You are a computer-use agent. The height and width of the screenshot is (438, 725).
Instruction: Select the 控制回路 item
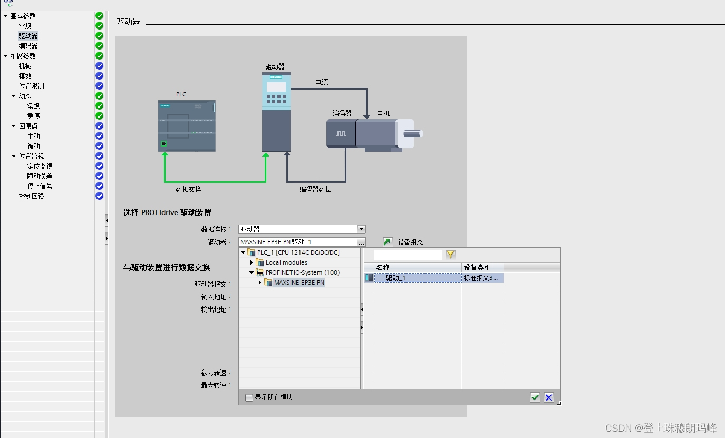[31, 196]
